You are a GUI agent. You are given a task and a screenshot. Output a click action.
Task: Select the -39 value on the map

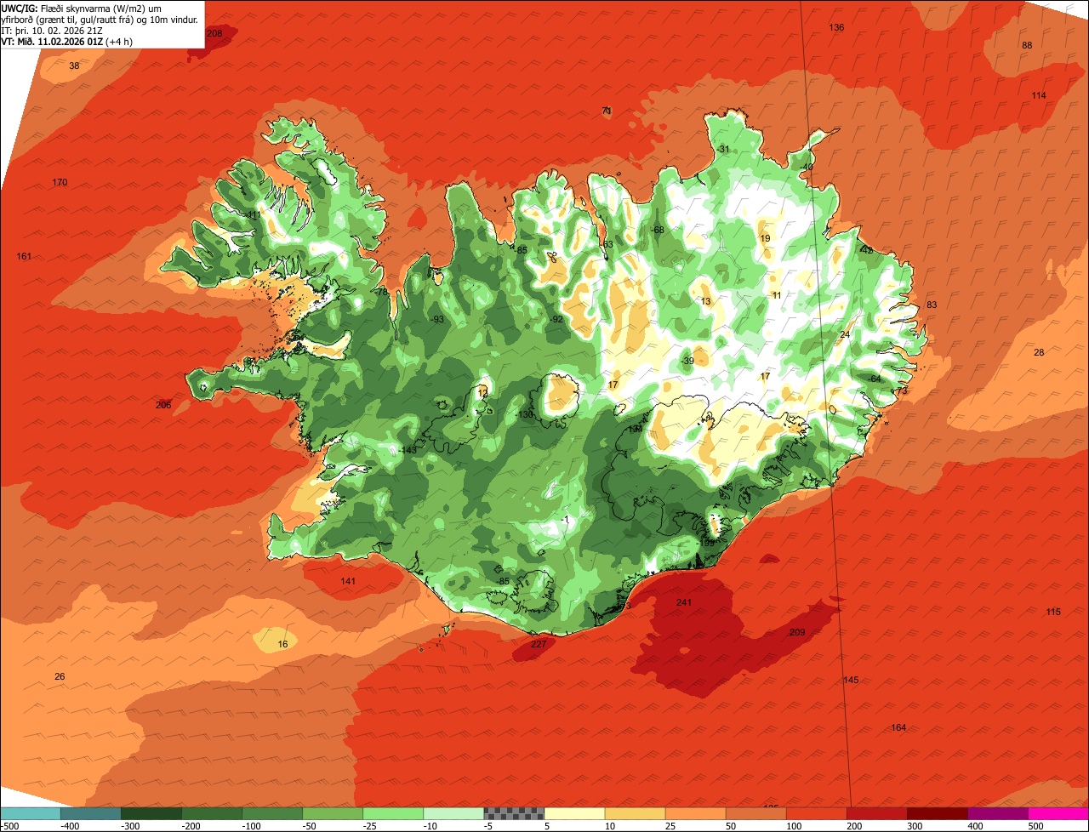687,362
